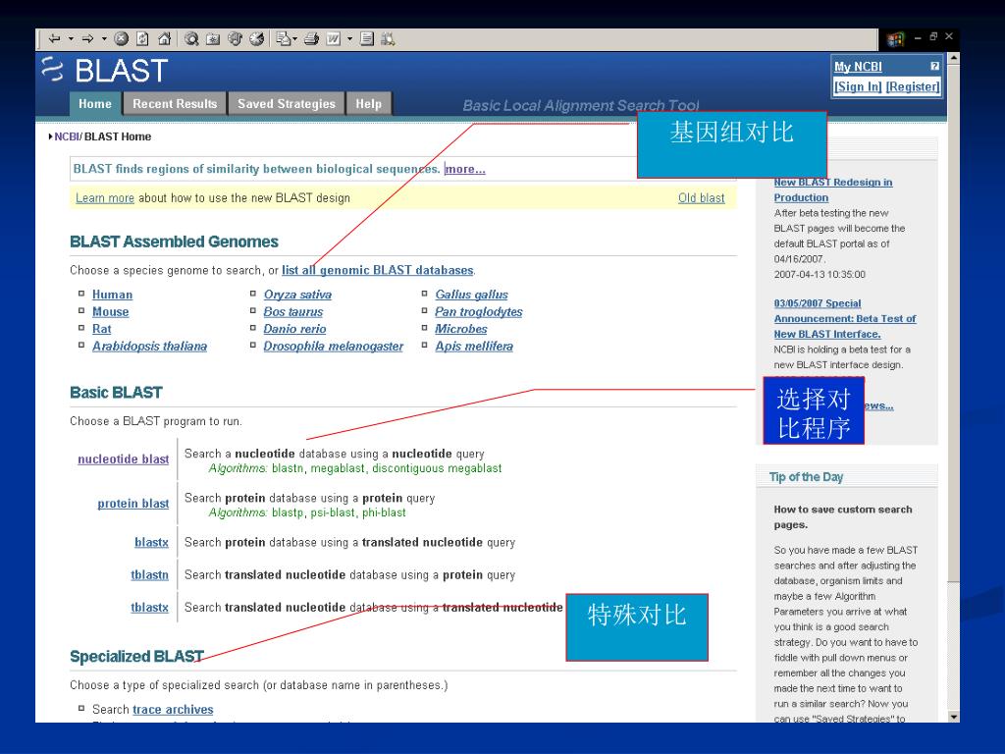Click the more... link after BLAST description
The image size is (1005, 754).
pos(465,169)
